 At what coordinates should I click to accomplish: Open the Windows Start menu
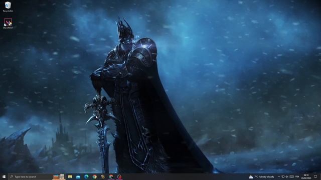click(x=4, y=176)
